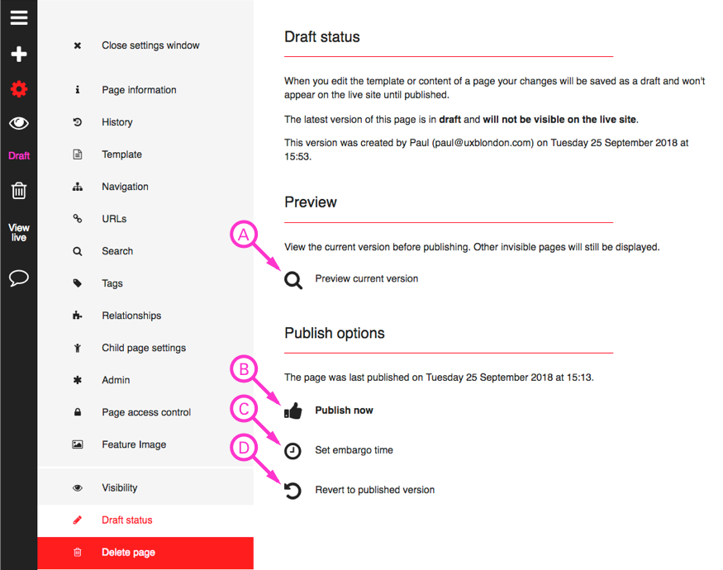Click the clock embargo time icon
Screen dimensions: 723x570
(x=293, y=451)
